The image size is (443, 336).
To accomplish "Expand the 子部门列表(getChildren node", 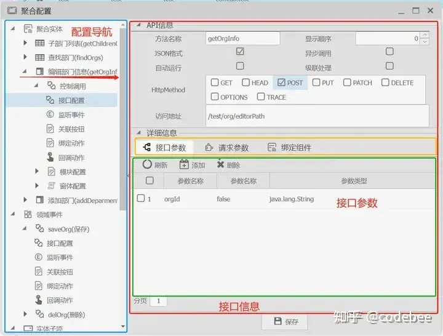I will [x=25, y=42].
